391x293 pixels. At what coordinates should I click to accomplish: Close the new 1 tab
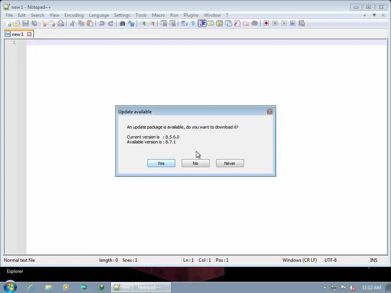point(29,34)
